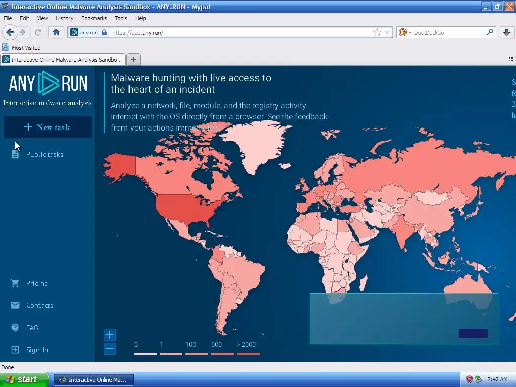
Task: Go to the Home page icon
Action: pos(56,32)
